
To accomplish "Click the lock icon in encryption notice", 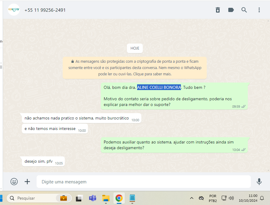I will [x=73, y=61].
